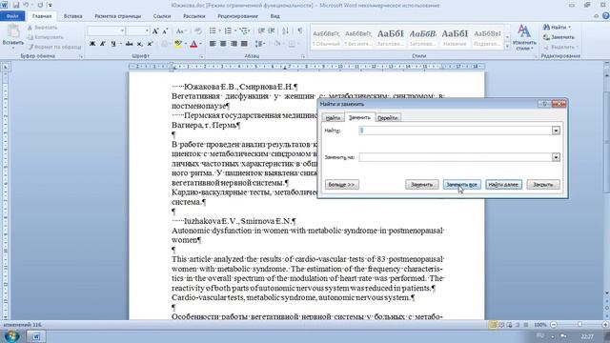Click the Underline (Ч) icon
Image resolution: width=610 pixels, height=343 pixels.
[x=113, y=44]
